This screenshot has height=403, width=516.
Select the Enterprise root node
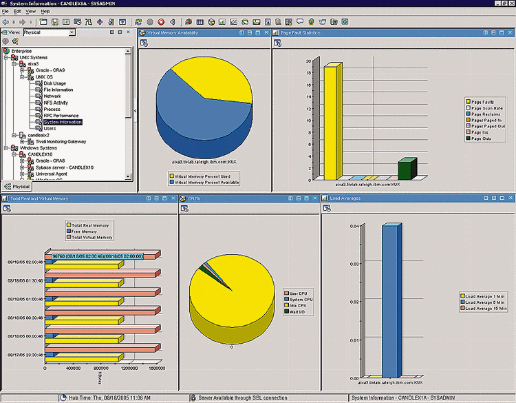point(21,51)
